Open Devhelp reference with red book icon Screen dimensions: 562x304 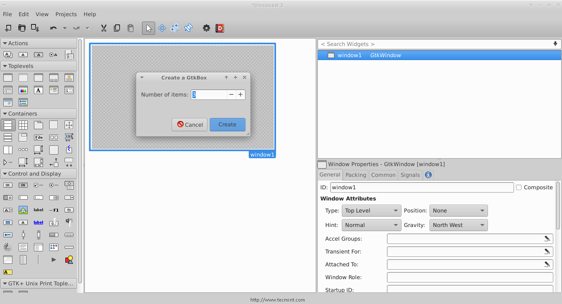[x=220, y=28]
